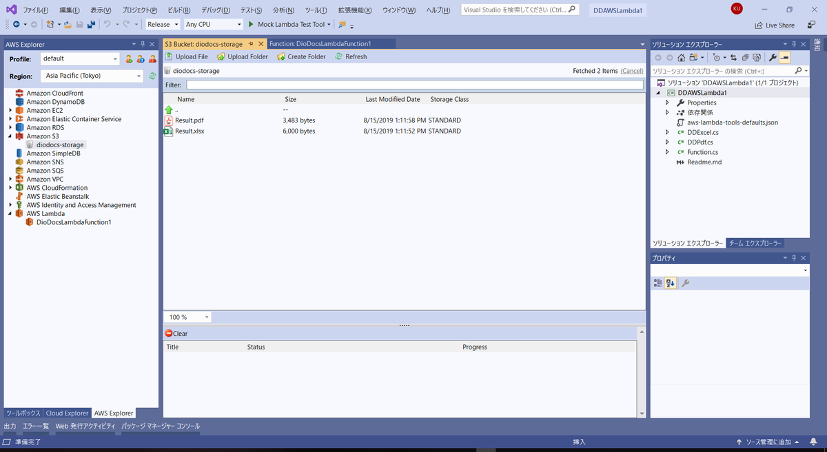Open the ファイル(F) menu
Screen dimensions: 827x452
coord(36,10)
